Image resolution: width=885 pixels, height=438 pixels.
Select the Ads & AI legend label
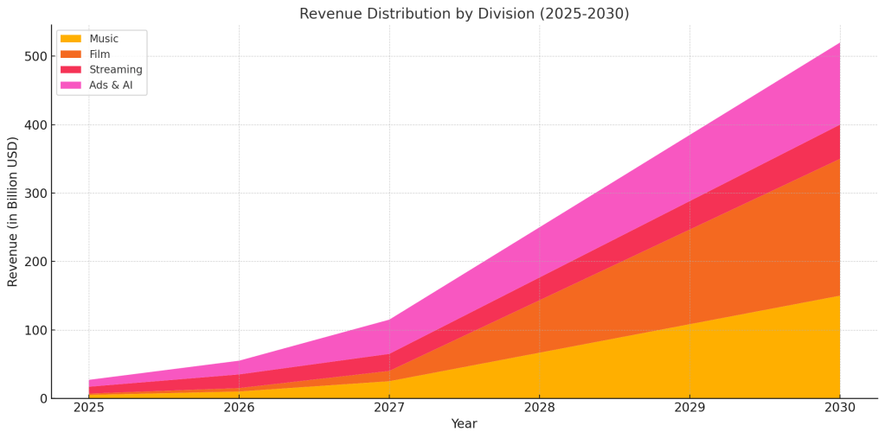(111, 86)
